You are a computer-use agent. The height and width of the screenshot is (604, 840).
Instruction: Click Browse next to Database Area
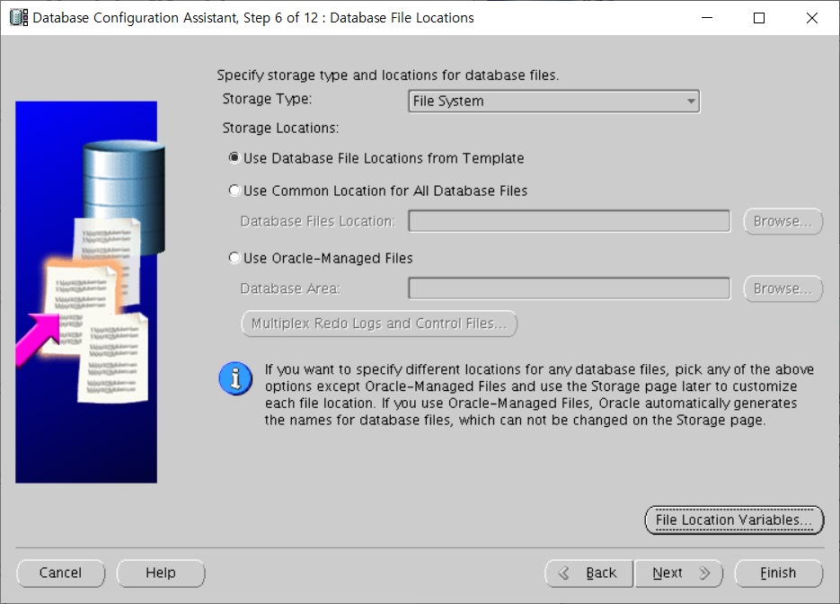[783, 289]
